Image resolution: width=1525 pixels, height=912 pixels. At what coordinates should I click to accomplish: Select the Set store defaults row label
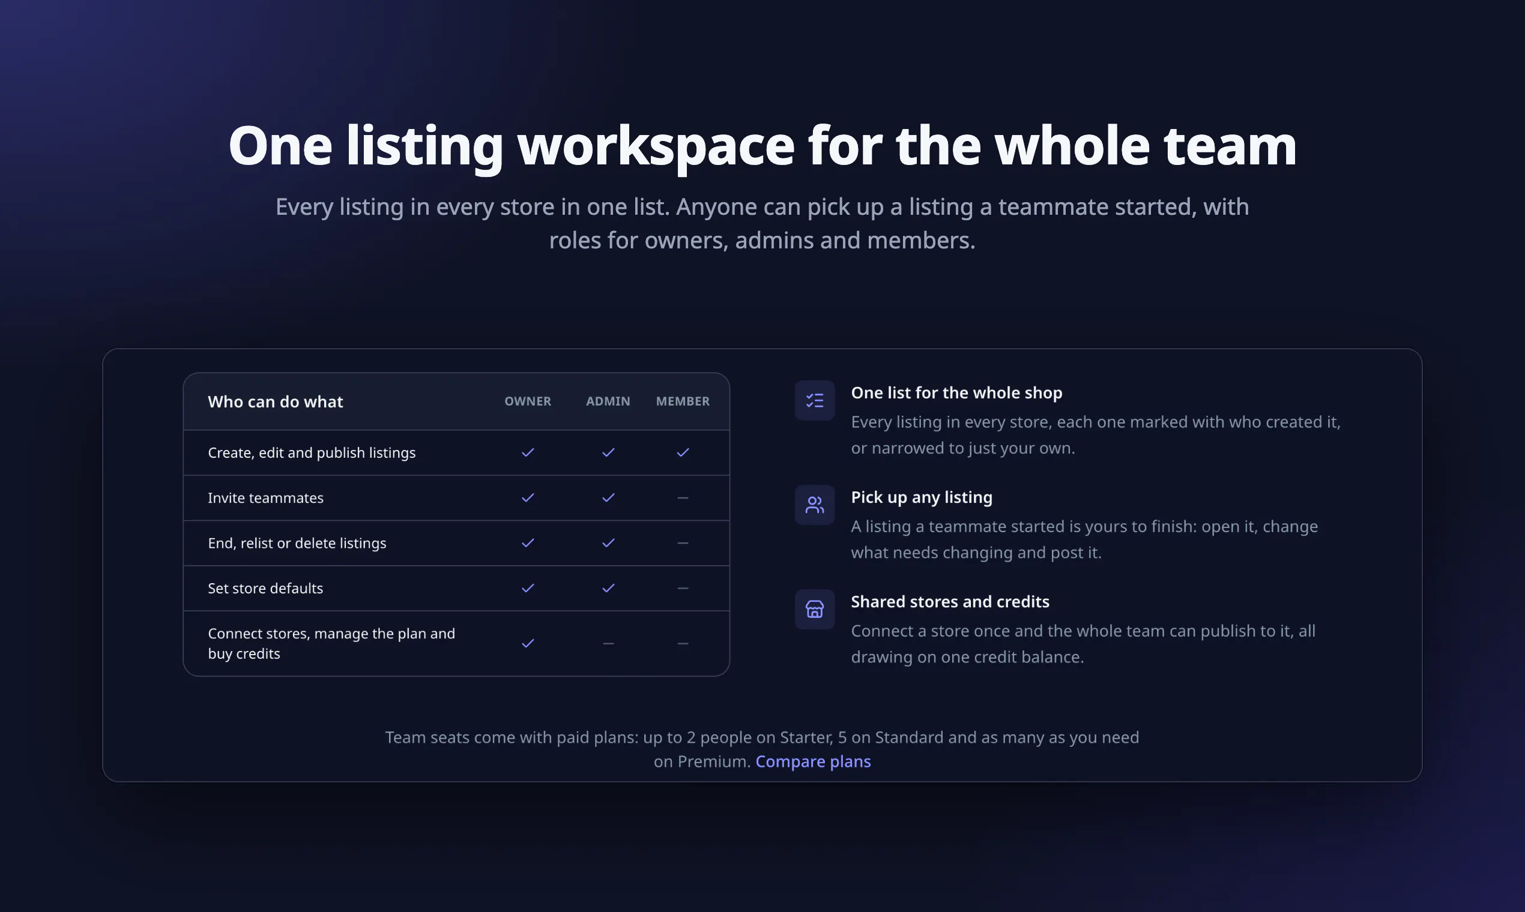[x=265, y=588]
